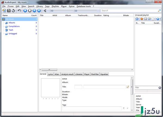This screenshot has width=163, height=117.
Task: Open the Search menu
Action: click(31, 6)
